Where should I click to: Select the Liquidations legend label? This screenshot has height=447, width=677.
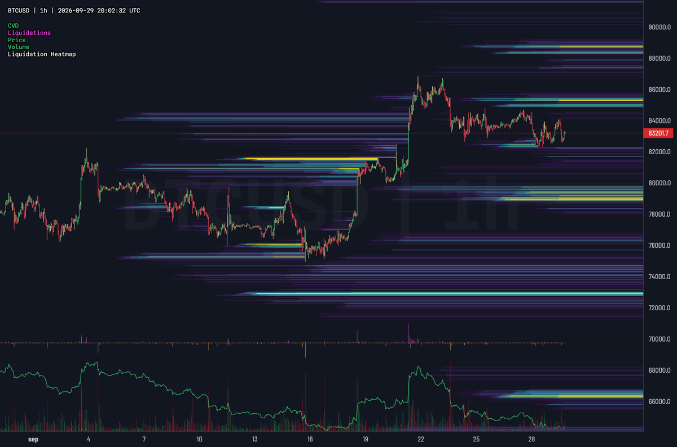29,33
